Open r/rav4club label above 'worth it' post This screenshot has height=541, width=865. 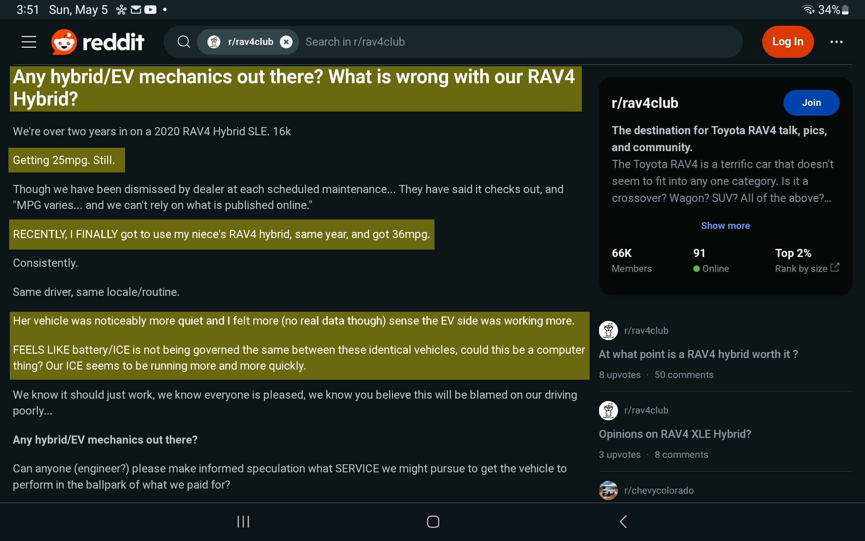coord(646,331)
